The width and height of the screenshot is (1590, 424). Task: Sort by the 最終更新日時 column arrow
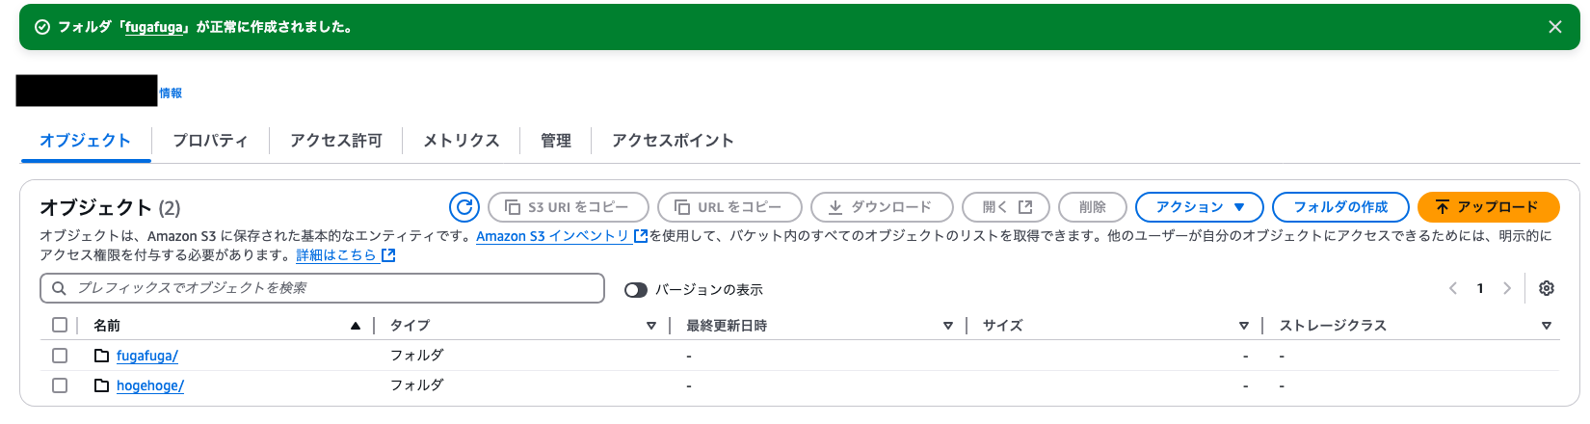pos(948,326)
